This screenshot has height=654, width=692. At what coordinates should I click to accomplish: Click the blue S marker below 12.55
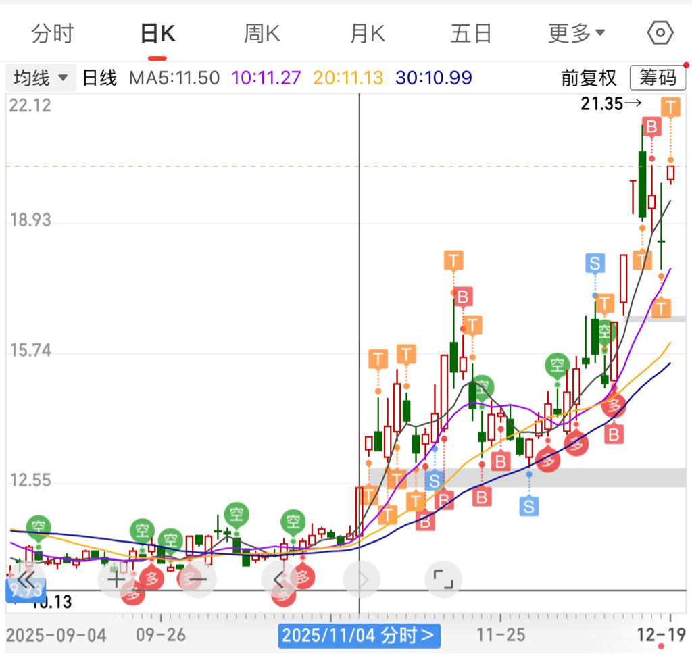coord(528,506)
